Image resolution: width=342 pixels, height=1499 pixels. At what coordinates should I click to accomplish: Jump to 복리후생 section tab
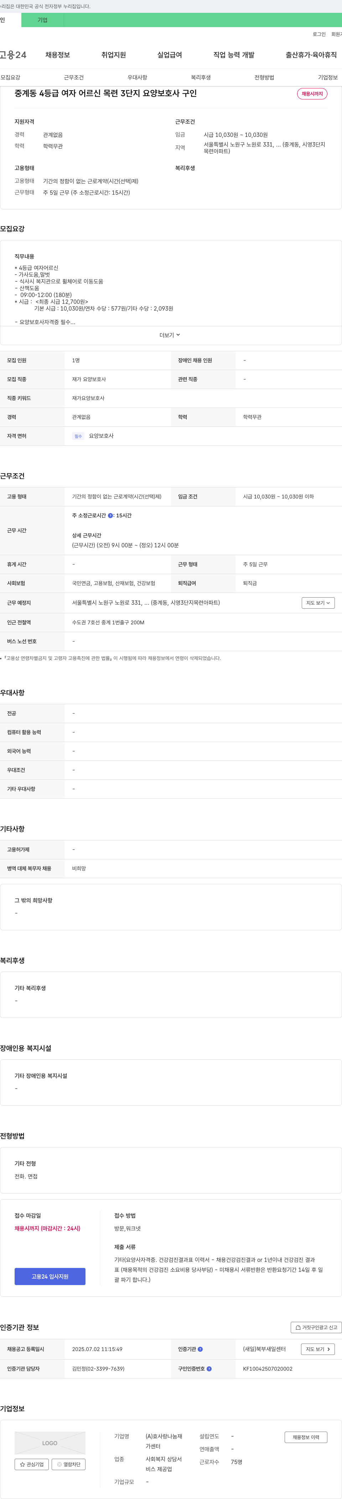click(201, 77)
